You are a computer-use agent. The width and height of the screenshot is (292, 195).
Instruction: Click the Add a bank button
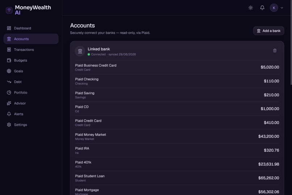tap(268, 31)
